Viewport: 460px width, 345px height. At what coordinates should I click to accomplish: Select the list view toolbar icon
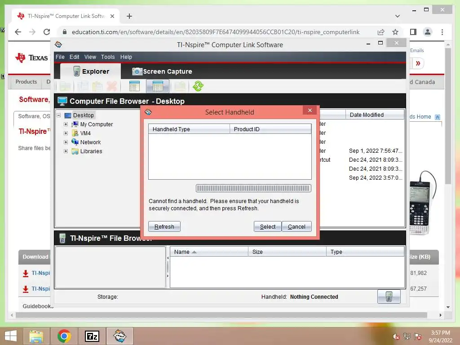(134, 86)
